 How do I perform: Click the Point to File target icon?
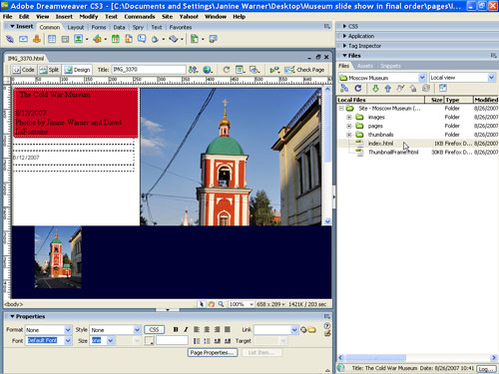(303, 330)
